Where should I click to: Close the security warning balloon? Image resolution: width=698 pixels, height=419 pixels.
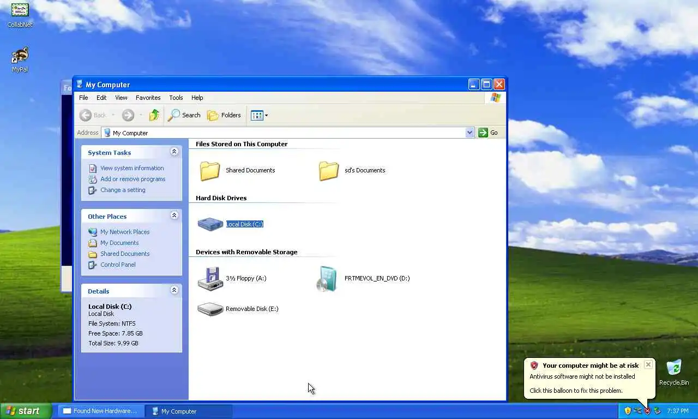tap(648, 364)
